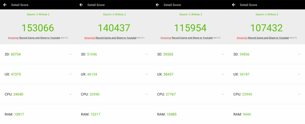
Task: Tap back arrow above the 115954 score
Action: [157, 5]
